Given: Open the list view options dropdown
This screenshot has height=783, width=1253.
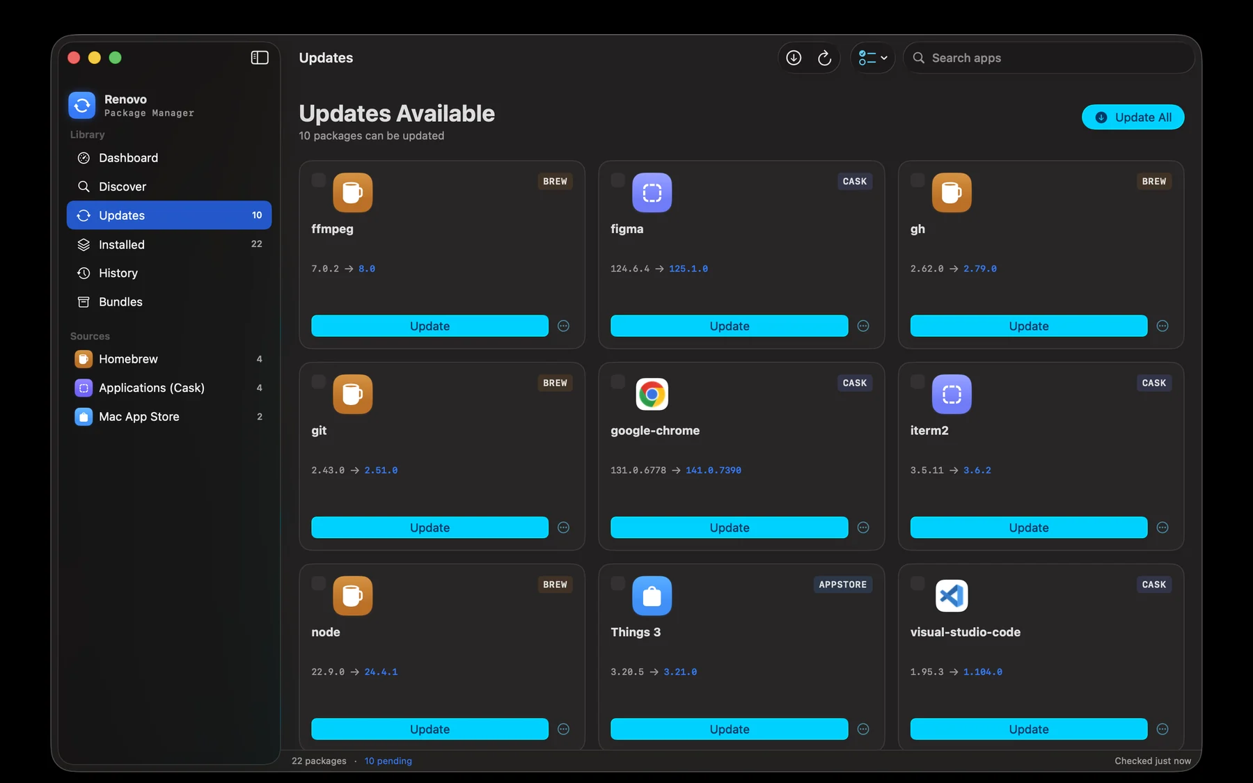Looking at the screenshot, I should [x=872, y=58].
